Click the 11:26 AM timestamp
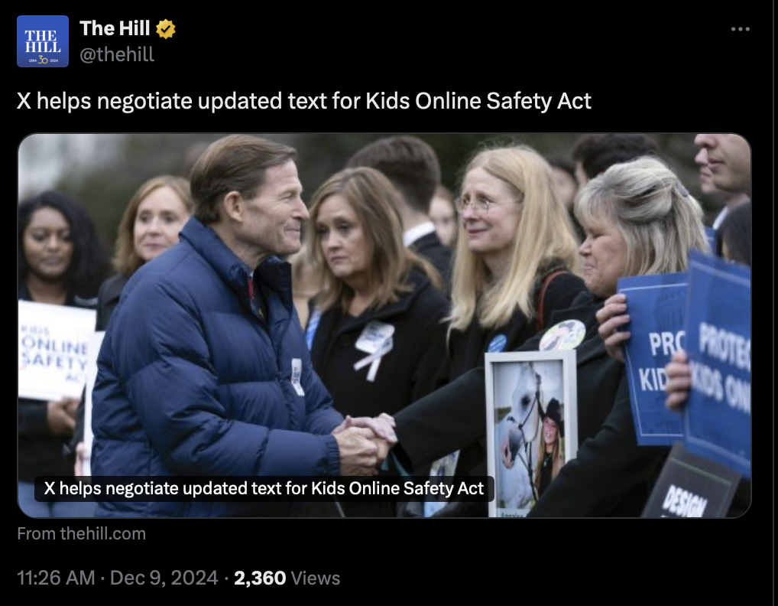Image resolution: width=778 pixels, height=606 pixels. point(56,578)
